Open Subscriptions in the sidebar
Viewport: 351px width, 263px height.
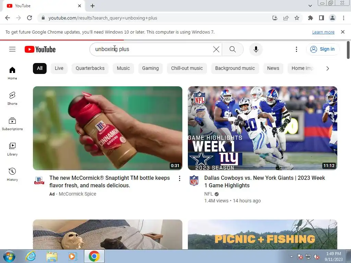(12, 124)
